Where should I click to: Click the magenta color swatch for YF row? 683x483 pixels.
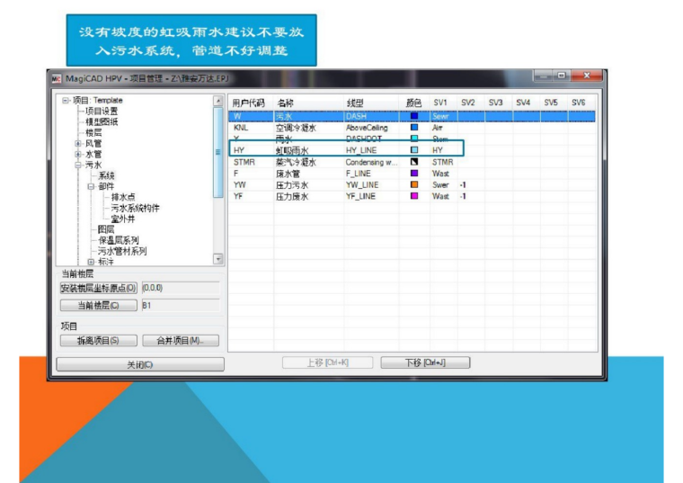[414, 195]
